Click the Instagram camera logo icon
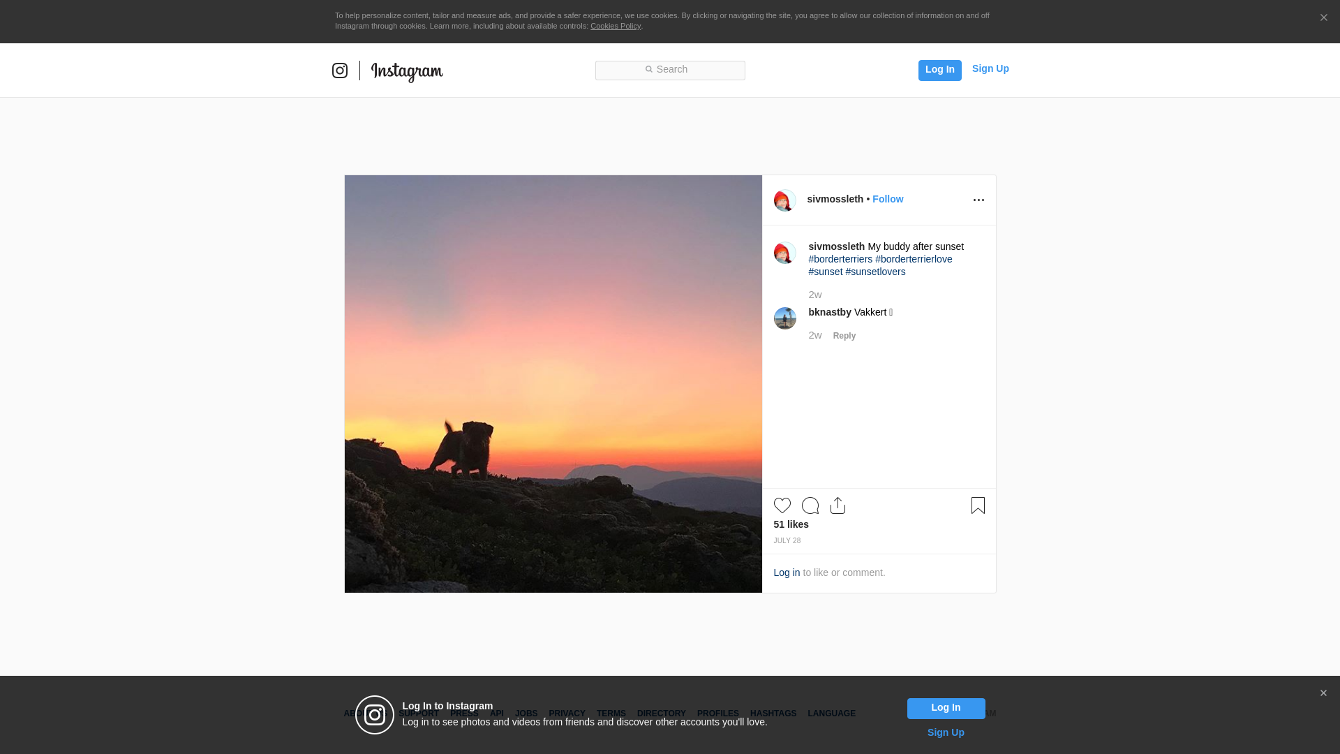1340x754 pixels. click(x=340, y=71)
